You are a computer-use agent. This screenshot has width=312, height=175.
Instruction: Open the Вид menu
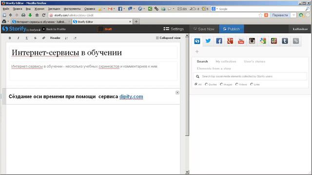click(28, 9)
